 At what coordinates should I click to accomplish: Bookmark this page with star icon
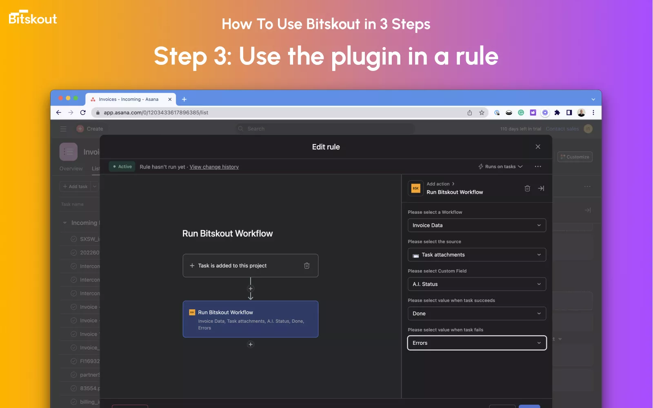482,113
